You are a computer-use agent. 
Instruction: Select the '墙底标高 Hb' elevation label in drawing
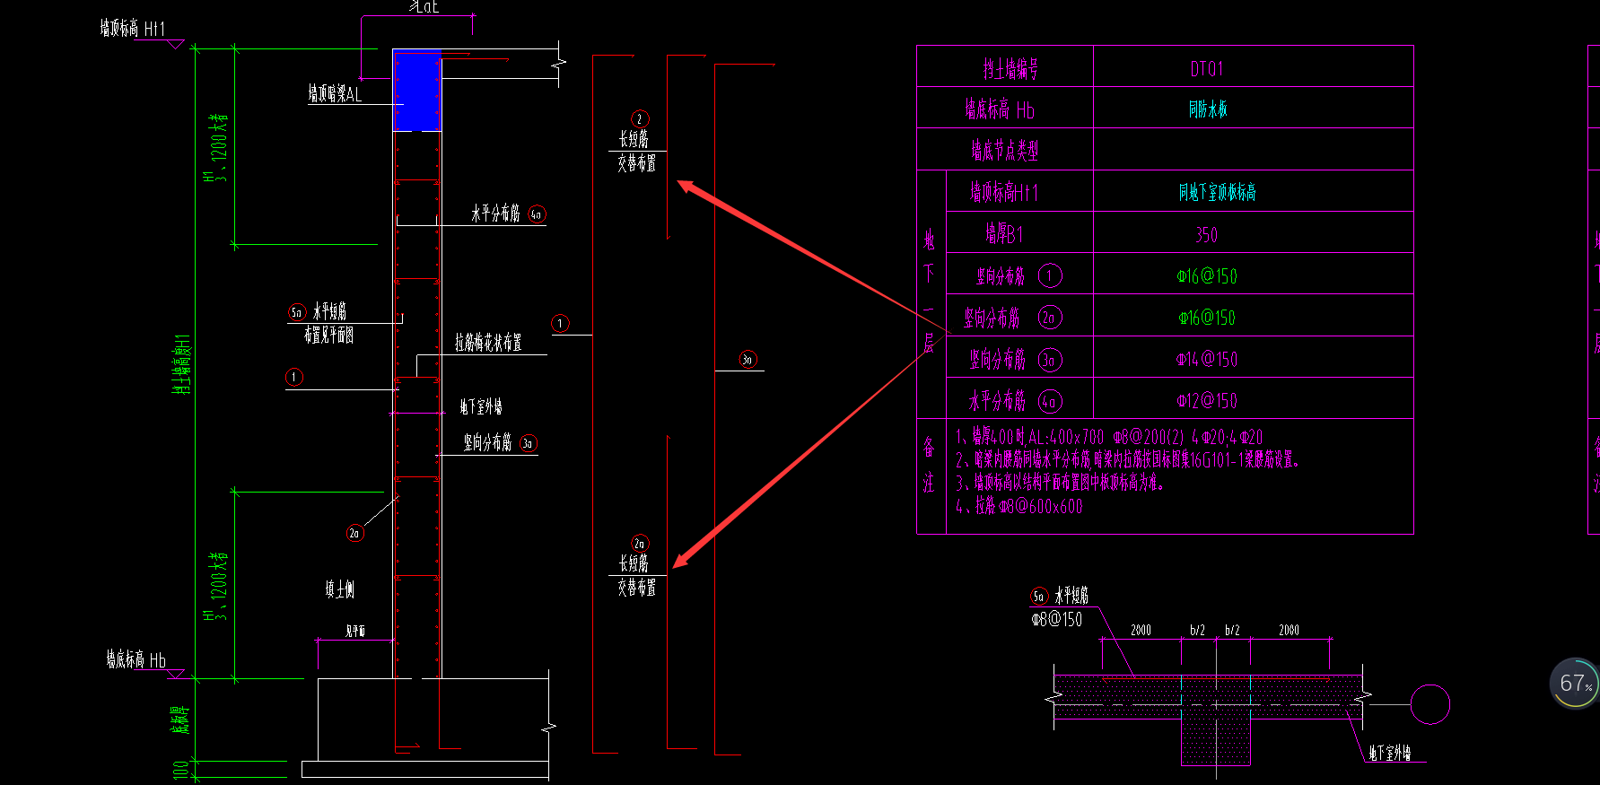[x=136, y=660]
